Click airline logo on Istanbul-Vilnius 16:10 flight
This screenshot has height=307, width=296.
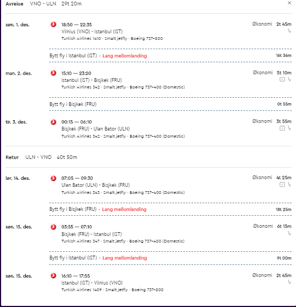pos(53,276)
